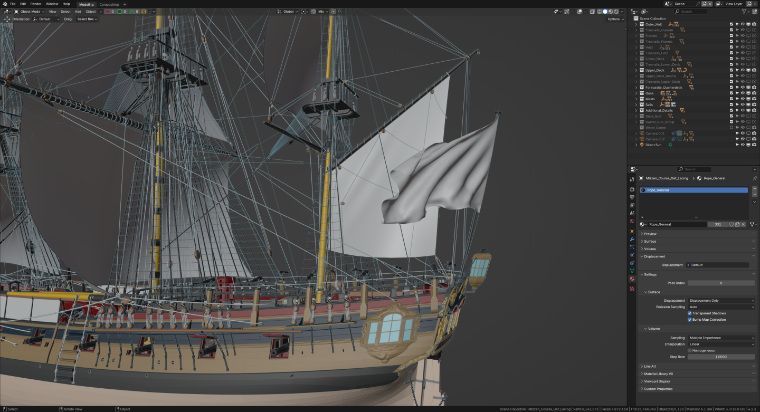
Task: Click the viewport Select menu
Action: [65, 11]
